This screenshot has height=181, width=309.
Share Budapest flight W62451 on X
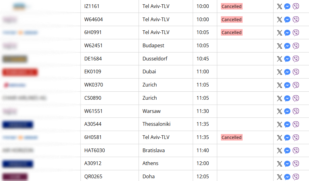[x=279, y=46]
